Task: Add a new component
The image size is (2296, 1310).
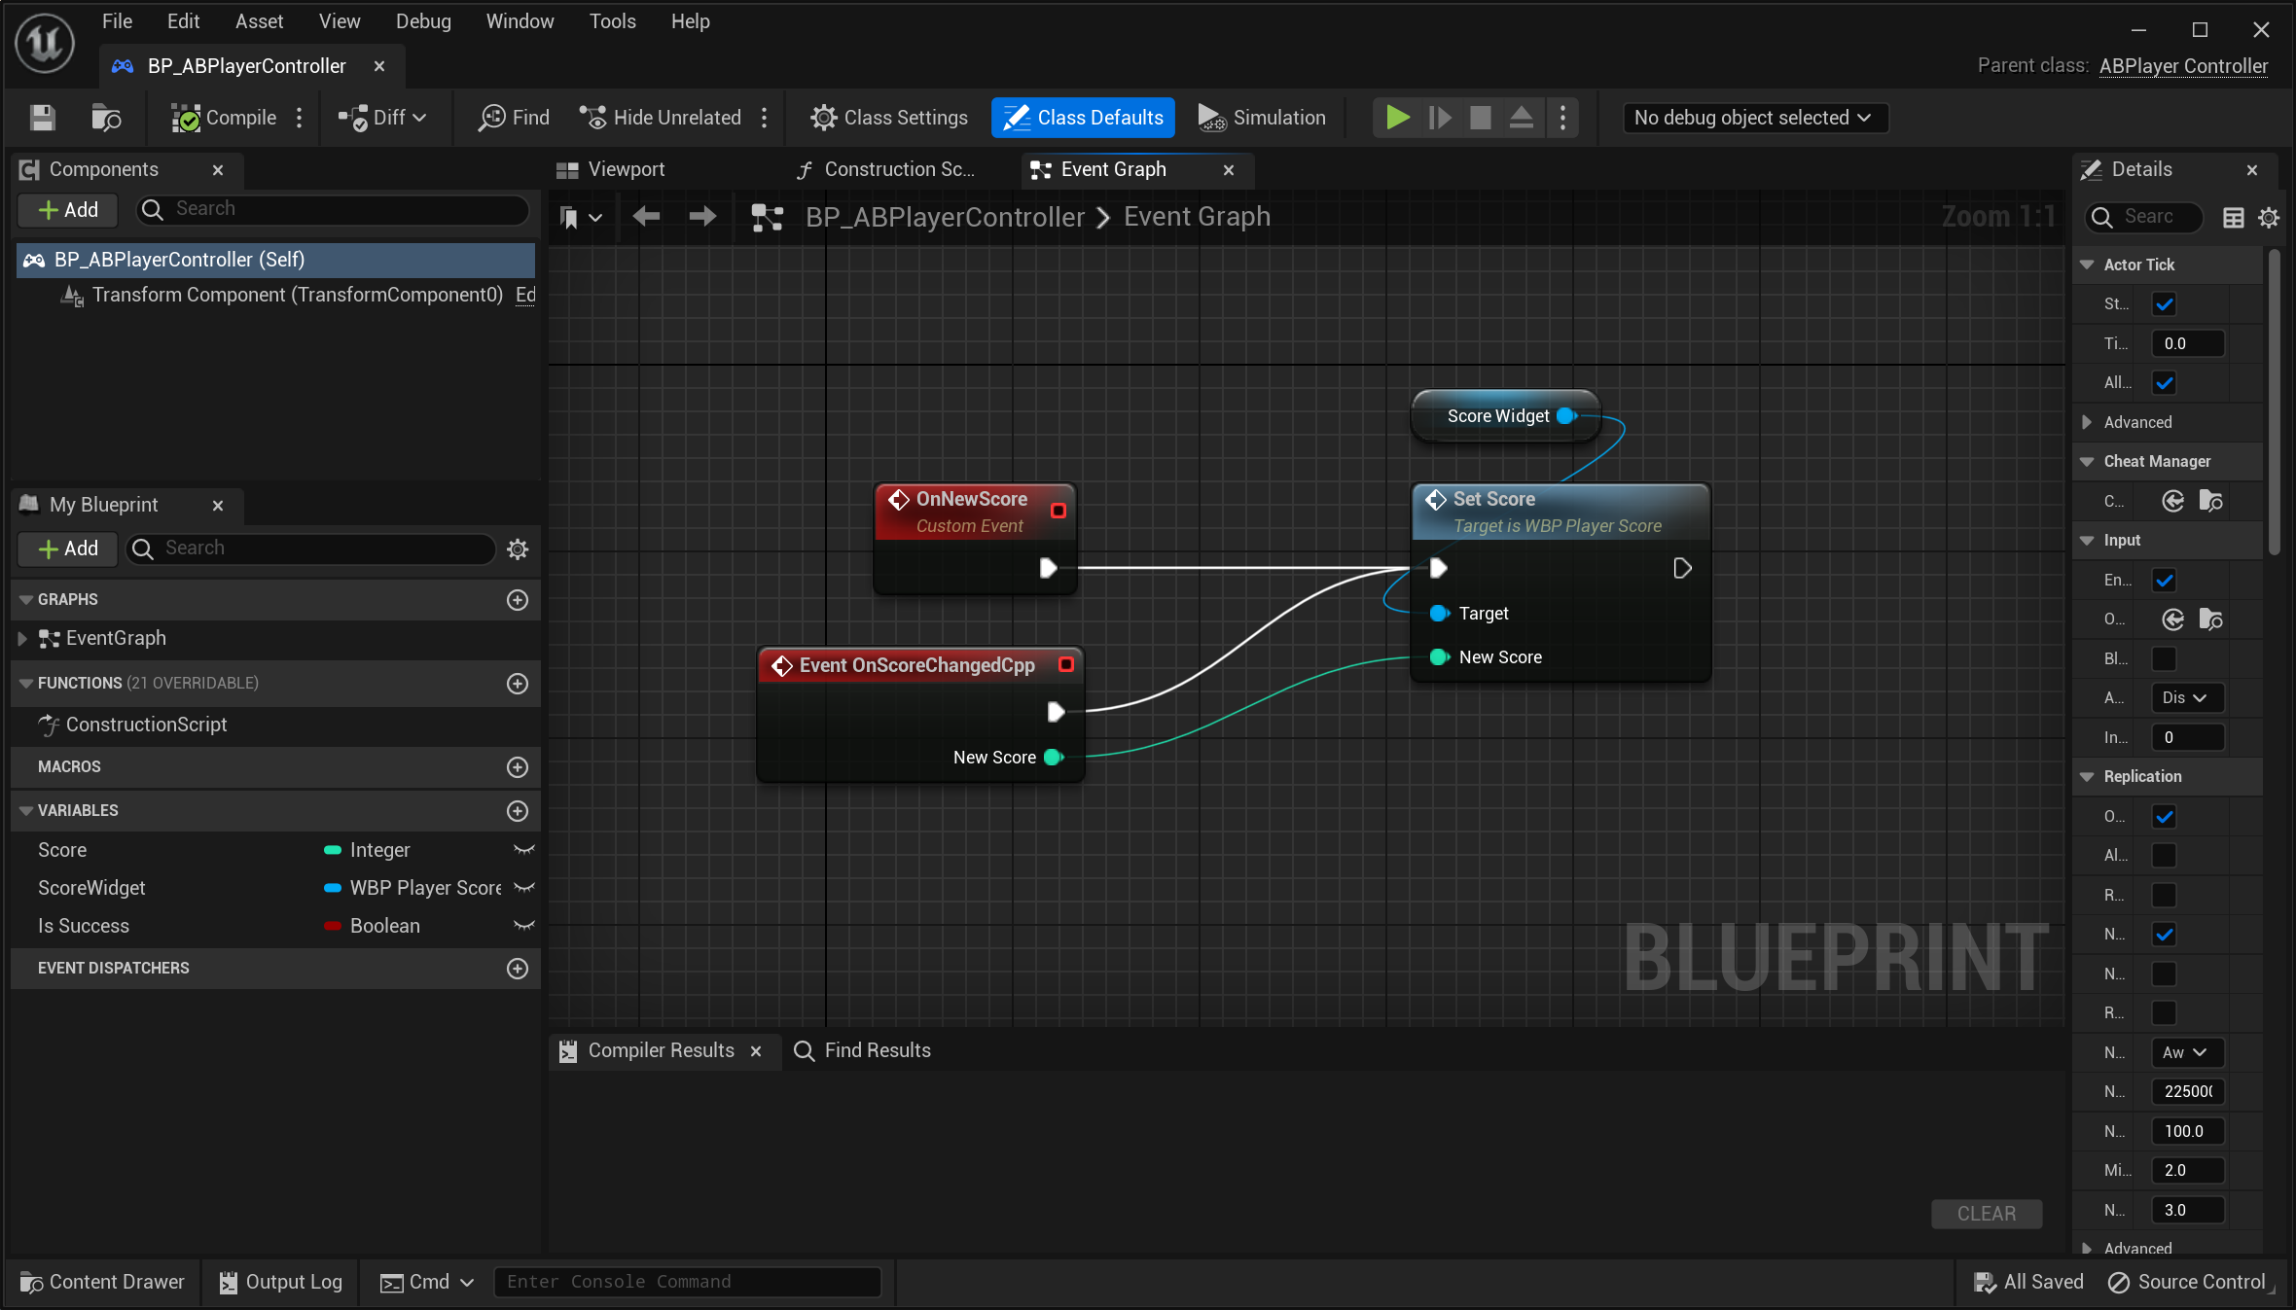Action: click(x=68, y=209)
